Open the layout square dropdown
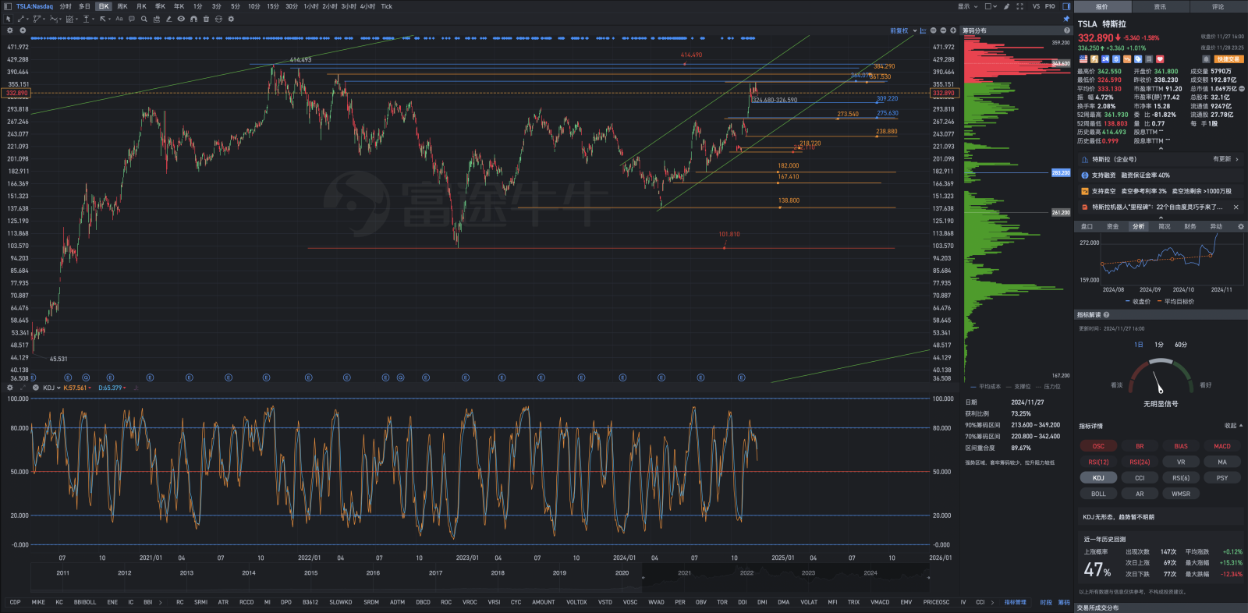 pos(991,6)
